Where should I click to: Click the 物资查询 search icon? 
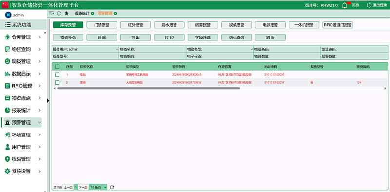coord(7,49)
